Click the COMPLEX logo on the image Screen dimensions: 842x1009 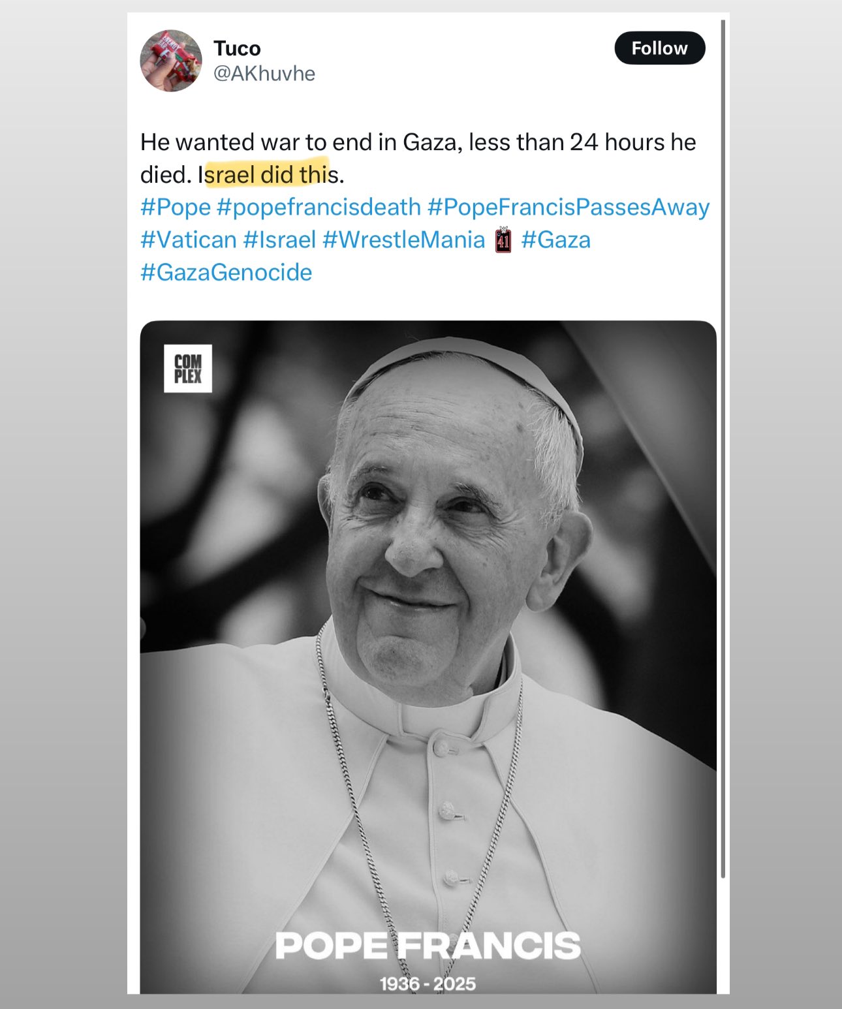(188, 368)
